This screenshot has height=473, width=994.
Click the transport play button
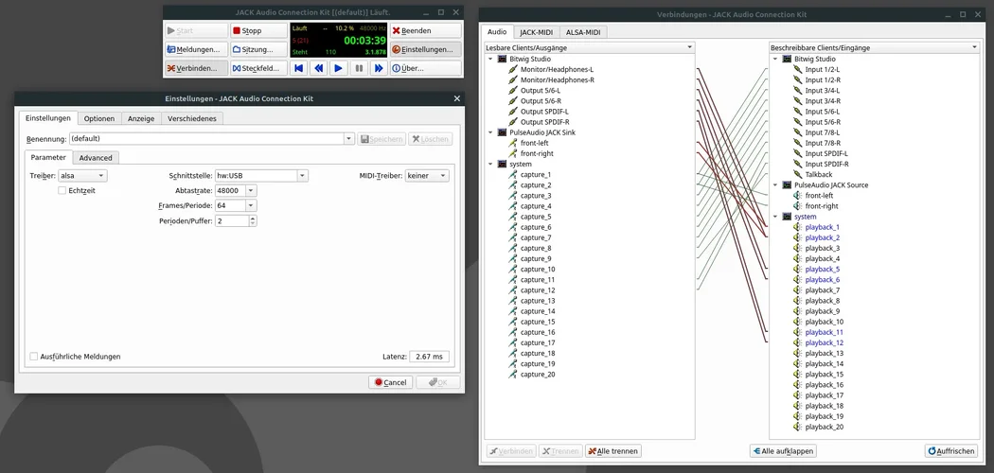[x=339, y=68]
